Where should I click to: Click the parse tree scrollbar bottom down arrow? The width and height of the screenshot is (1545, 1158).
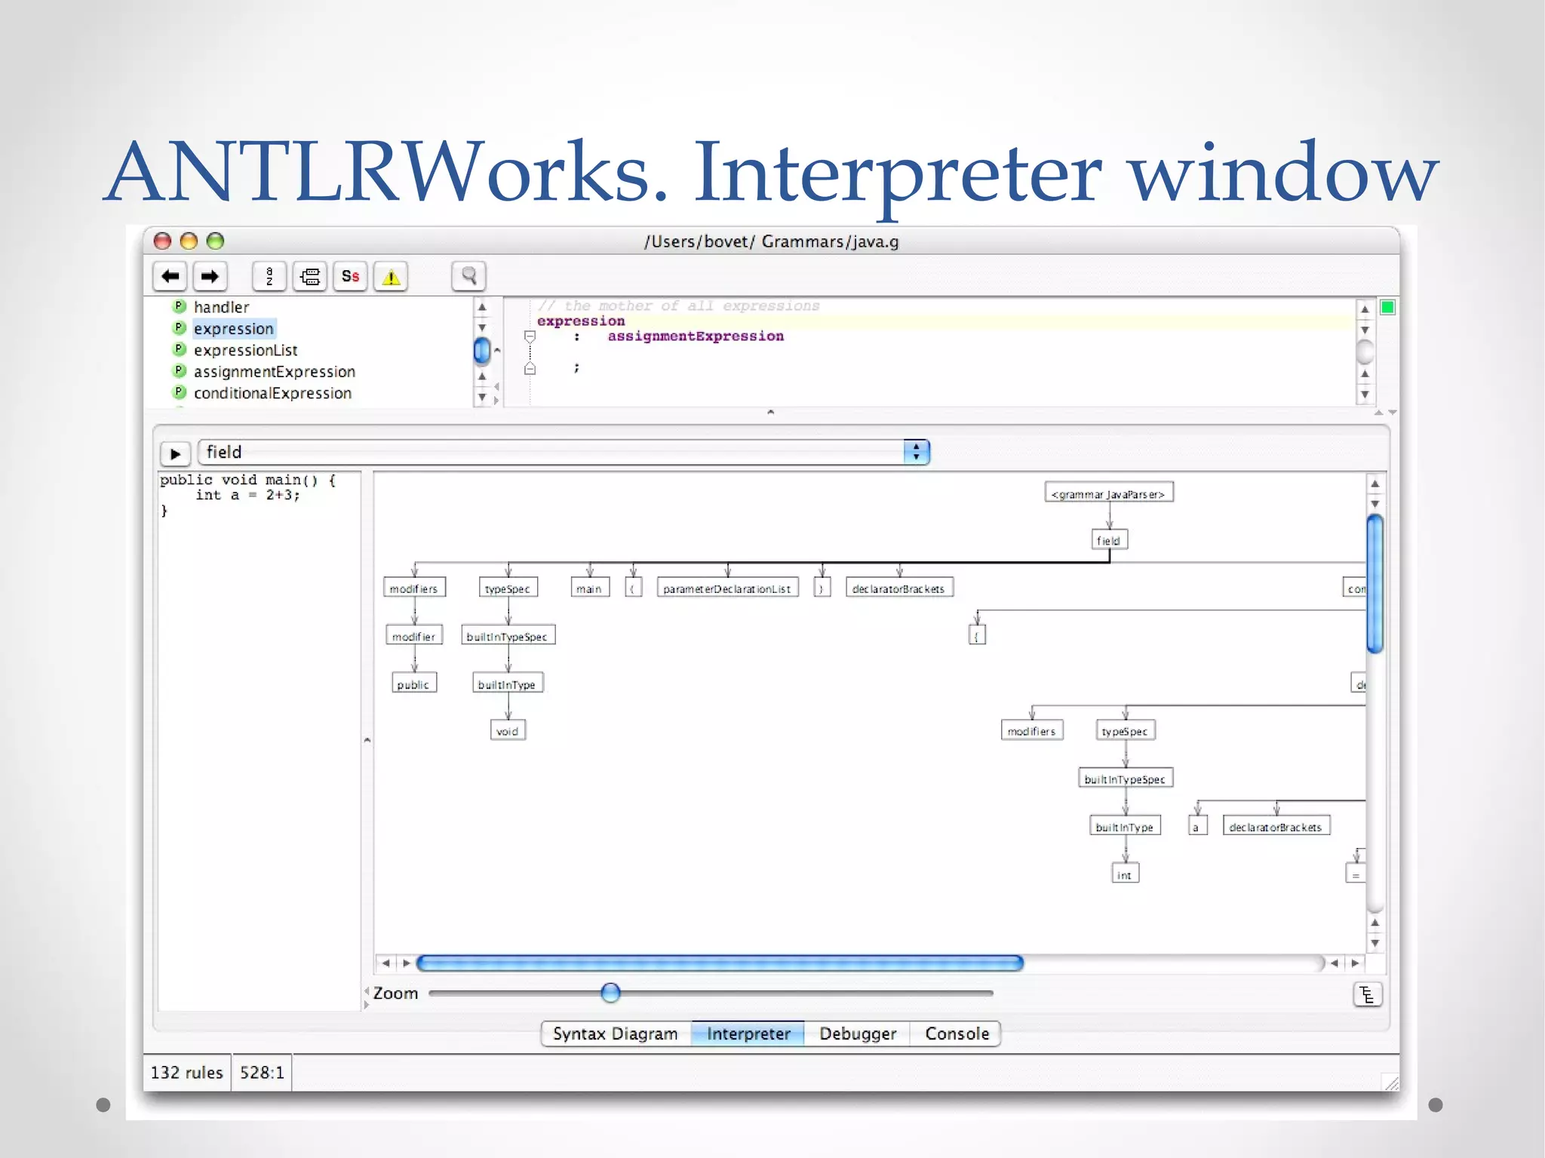click(1375, 943)
